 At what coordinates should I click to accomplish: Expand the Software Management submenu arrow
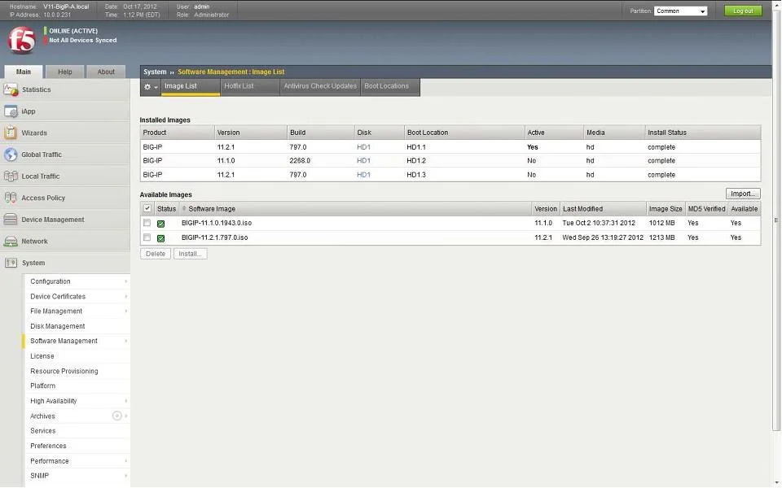[x=125, y=341]
